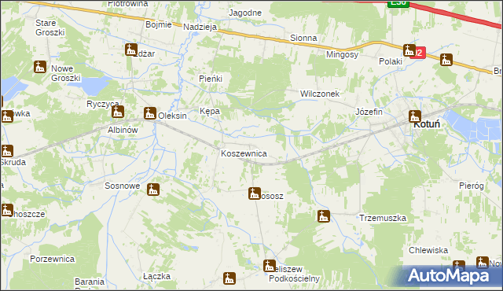
Task: Select the Kępa village label
Action: point(210,112)
